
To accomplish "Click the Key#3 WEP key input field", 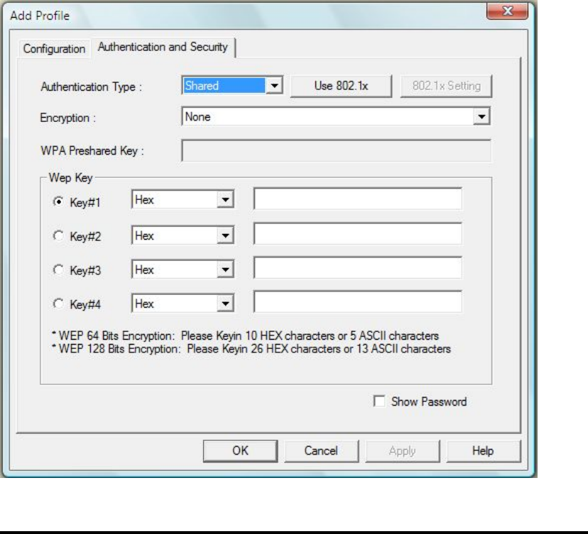I will (x=358, y=268).
